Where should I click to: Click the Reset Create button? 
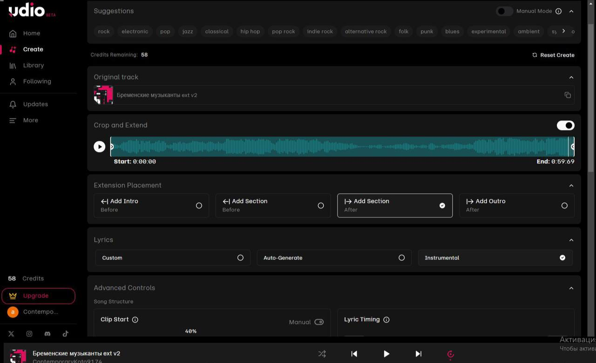[x=553, y=55]
